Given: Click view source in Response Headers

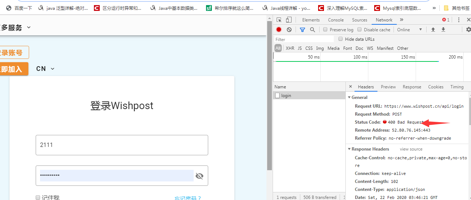Looking at the screenshot, I should click(411, 149).
